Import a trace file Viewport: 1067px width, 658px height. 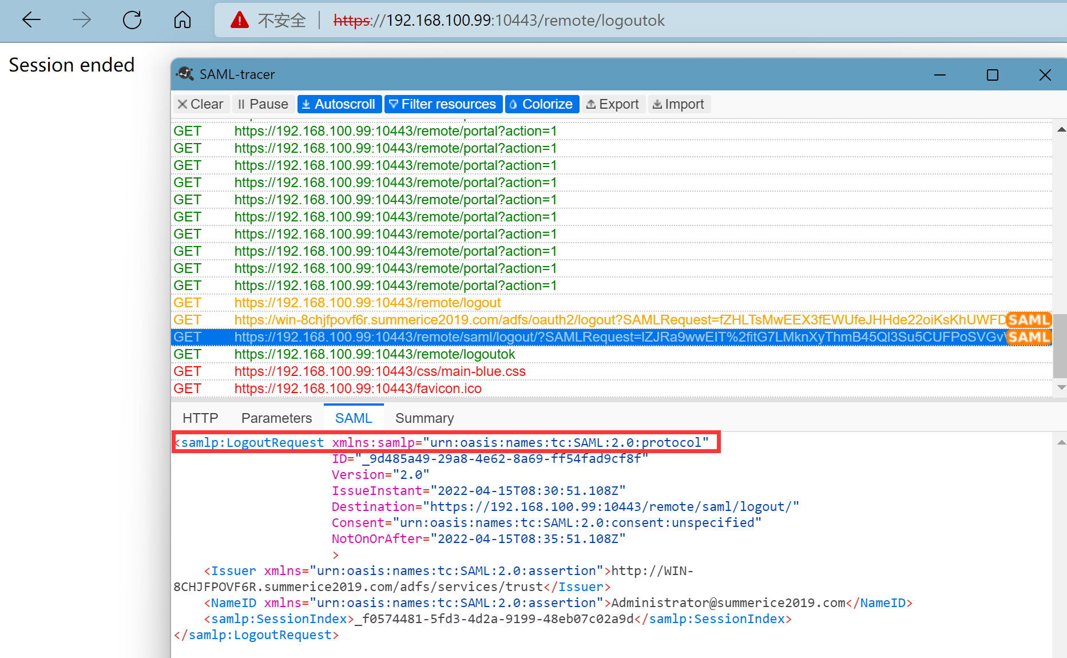point(679,104)
